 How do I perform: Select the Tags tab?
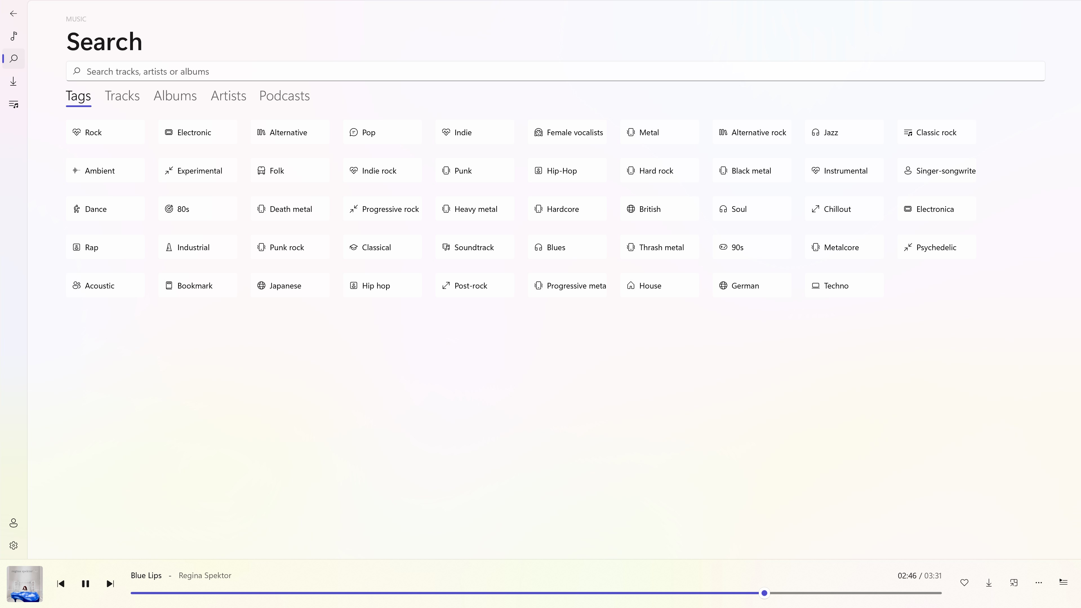tap(79, 96)
